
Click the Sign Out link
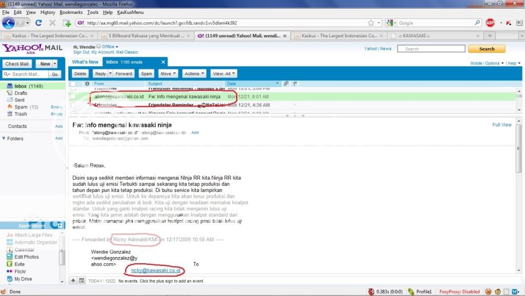(x=82, y=52)
